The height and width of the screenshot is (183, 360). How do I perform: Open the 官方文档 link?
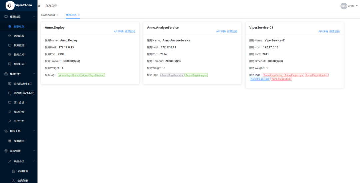[51, 6]
